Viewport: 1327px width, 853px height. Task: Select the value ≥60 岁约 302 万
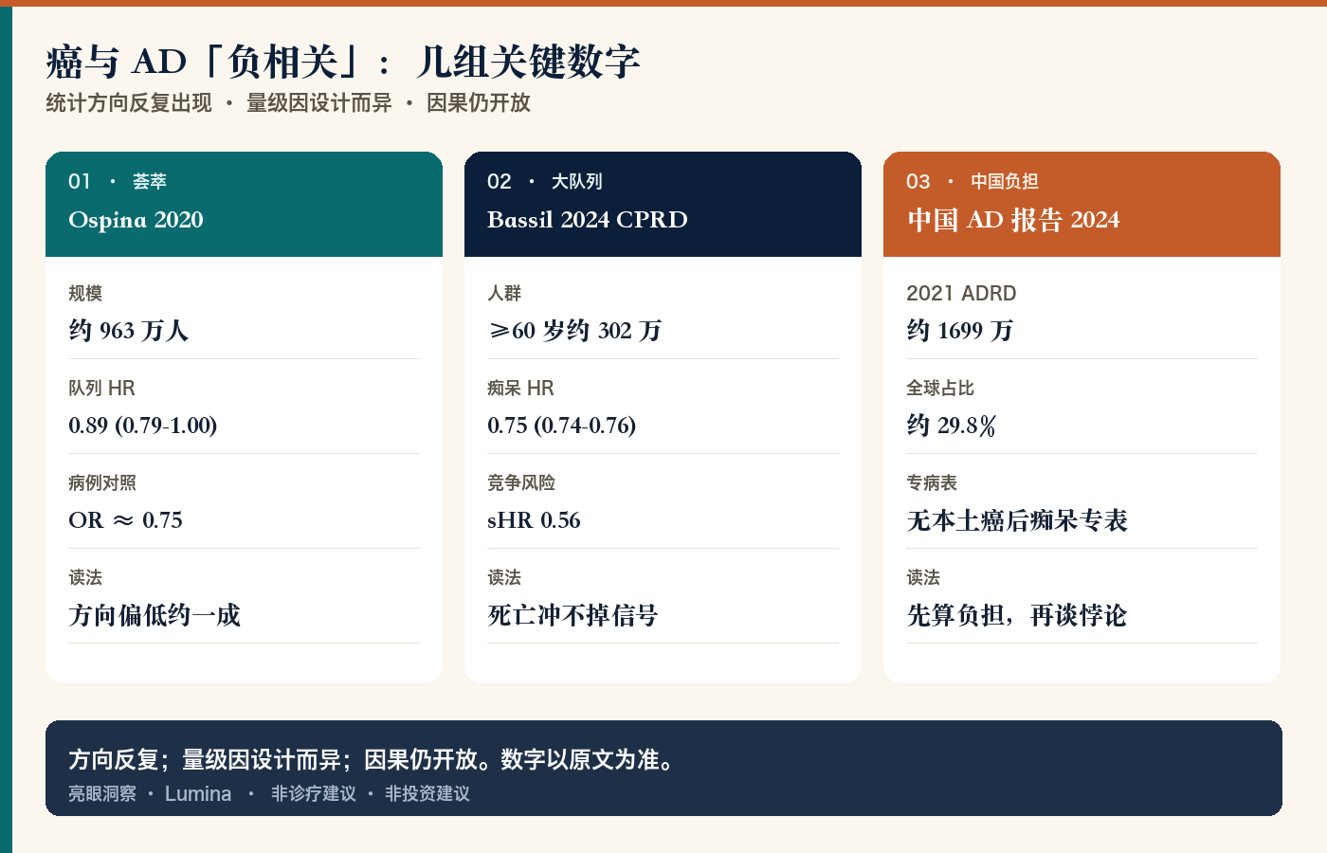574,331
